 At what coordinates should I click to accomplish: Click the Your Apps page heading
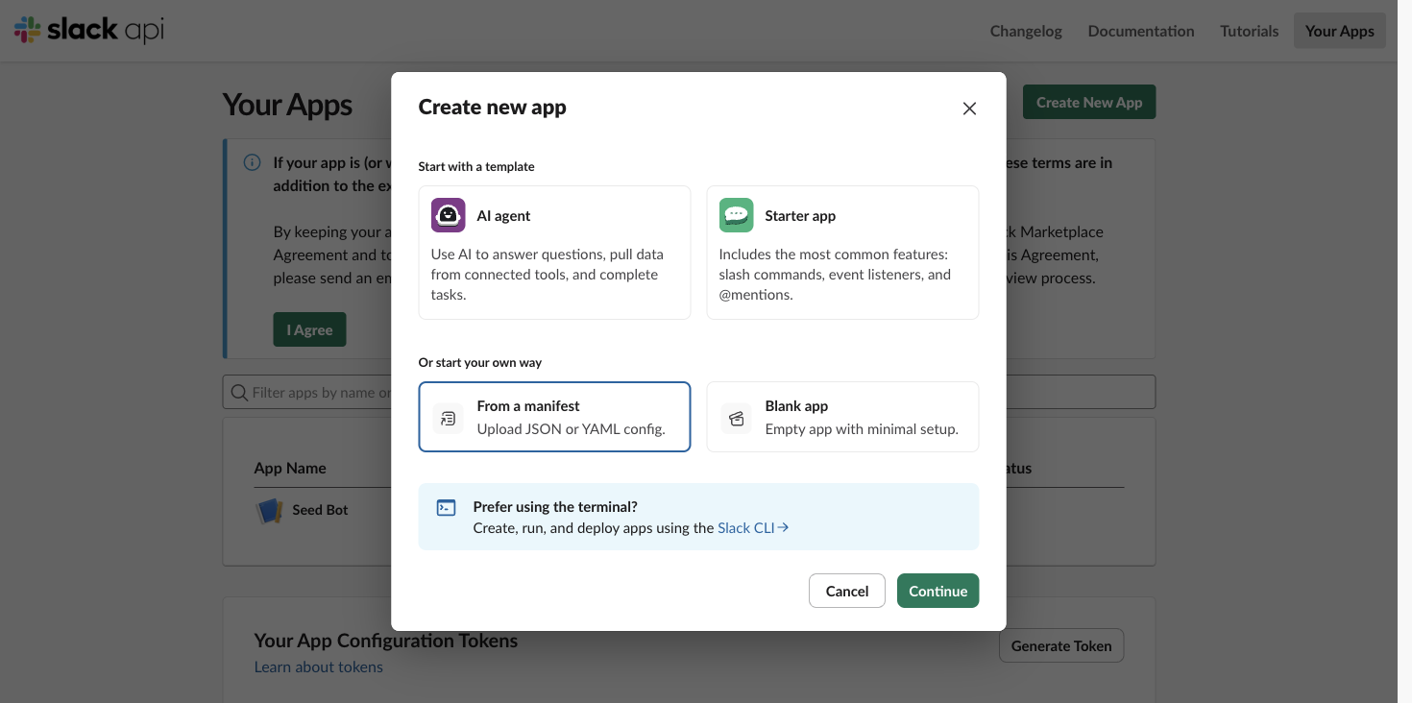pos(287,104)
